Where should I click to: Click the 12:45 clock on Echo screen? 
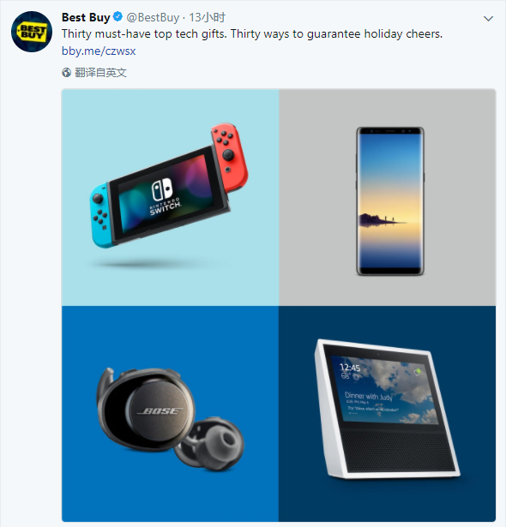pos(350,368)
